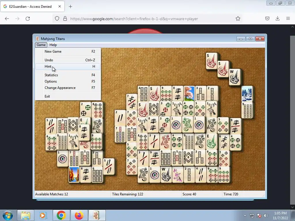Select the 9 character tile at right edge
Viewport: 295px width, 221px height.
235,126
